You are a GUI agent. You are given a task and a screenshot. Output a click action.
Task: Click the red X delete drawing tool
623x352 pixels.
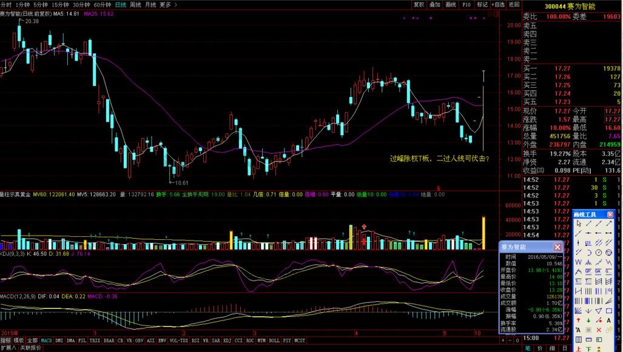[599, 330]
